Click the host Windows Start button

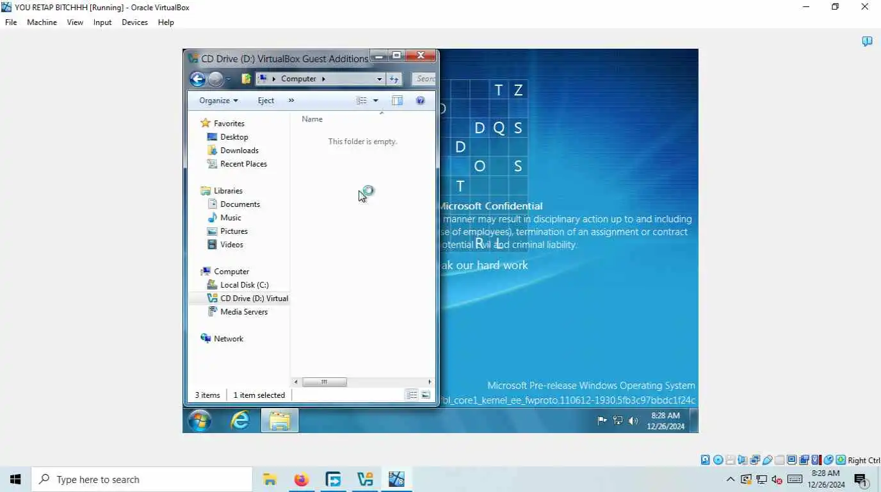15,479
